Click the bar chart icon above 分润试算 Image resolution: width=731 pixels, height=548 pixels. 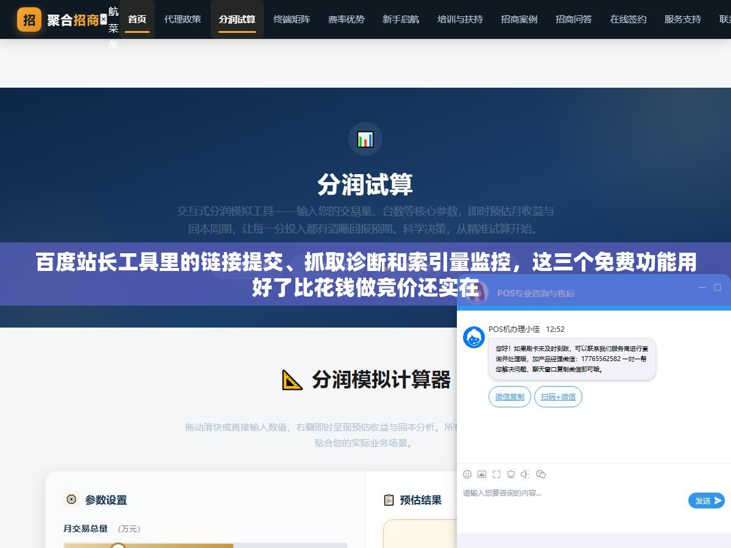tap(365, 139)
